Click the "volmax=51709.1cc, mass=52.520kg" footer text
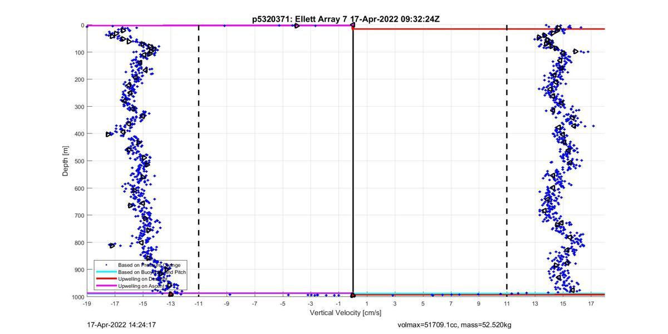This screenshot has height=334, width=668. coord(454,325)
